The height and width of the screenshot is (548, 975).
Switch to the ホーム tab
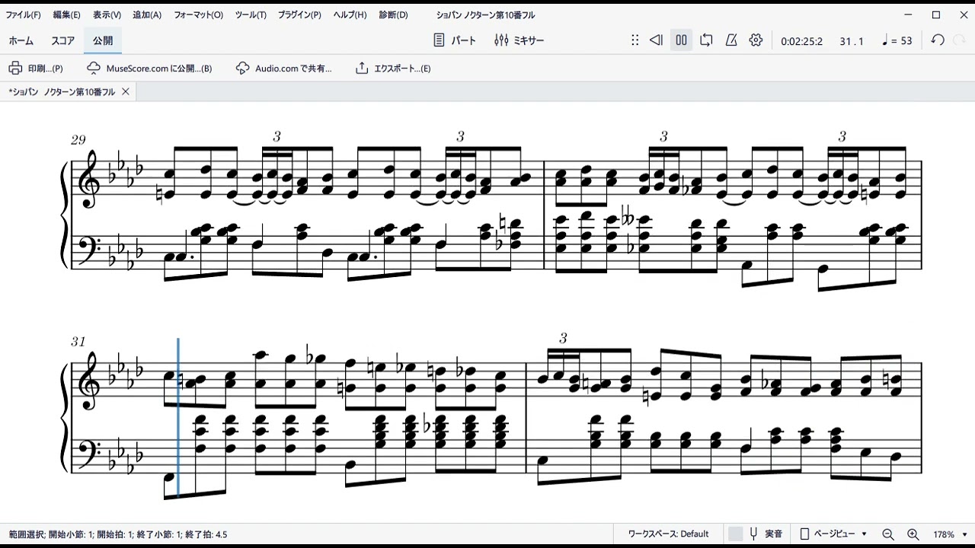click(x=21, y=40)
